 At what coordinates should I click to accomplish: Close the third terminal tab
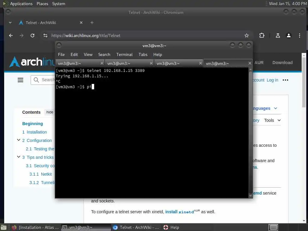pos(200,63)
